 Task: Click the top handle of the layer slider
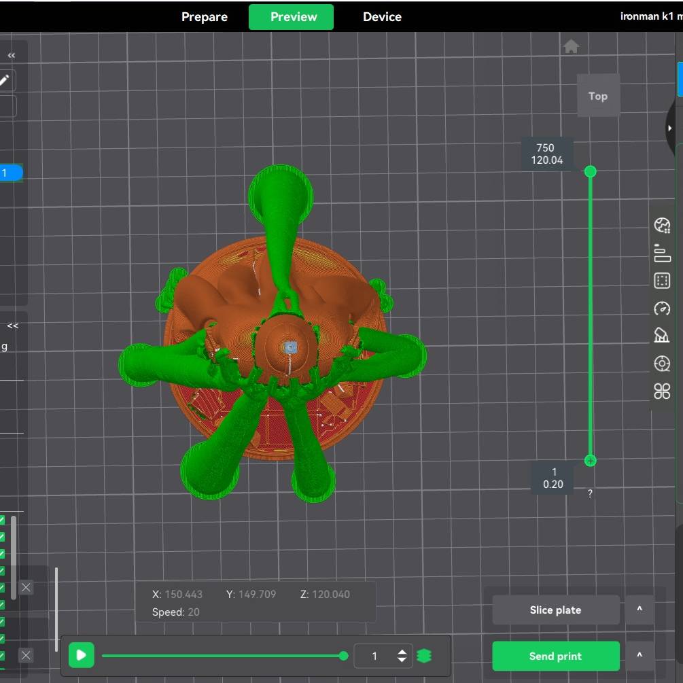[x=590, y=171]
